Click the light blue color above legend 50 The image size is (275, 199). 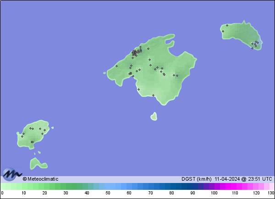tap(108, 186)
